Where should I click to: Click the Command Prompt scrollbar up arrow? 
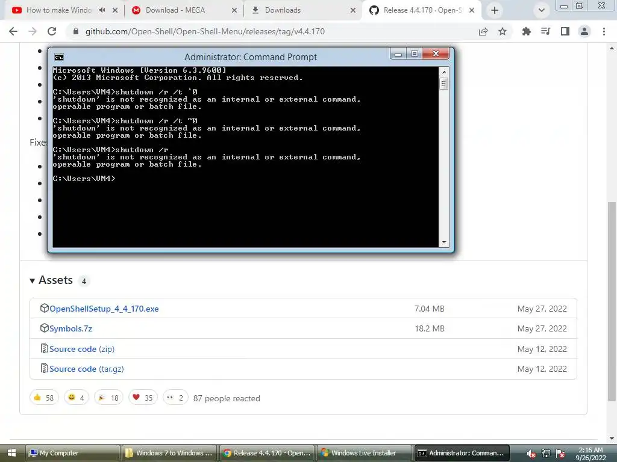(x=444, y=72)
